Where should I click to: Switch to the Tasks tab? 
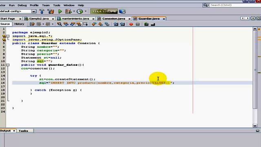[x=23, y=131]
